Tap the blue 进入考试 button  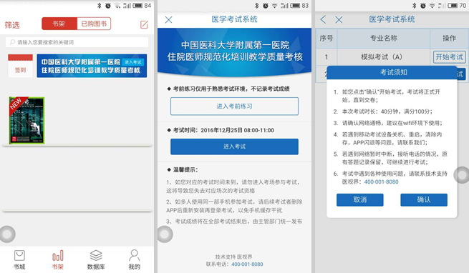click(x=235, y=147)
